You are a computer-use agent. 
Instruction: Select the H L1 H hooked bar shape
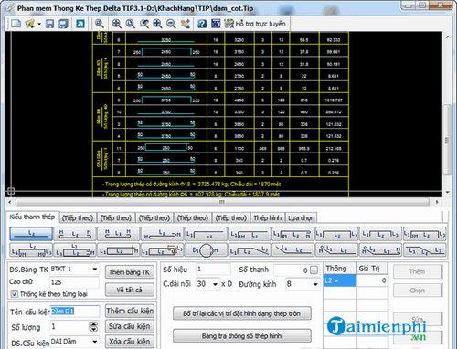click(119, 234)
